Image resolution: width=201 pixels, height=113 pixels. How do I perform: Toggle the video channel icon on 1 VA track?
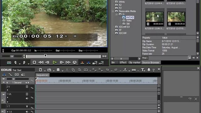click(x=27, y=94)
